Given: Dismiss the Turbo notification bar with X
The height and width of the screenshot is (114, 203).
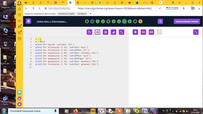Looking at the screenshot, I should (x=91, y=14).
